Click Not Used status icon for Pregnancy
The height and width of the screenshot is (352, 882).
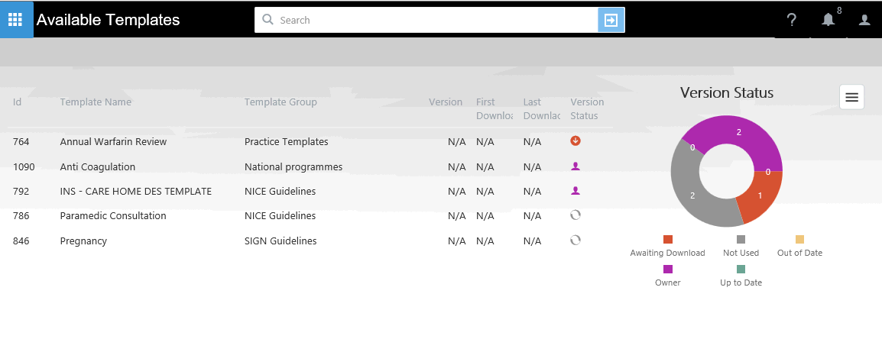point(576,241)
